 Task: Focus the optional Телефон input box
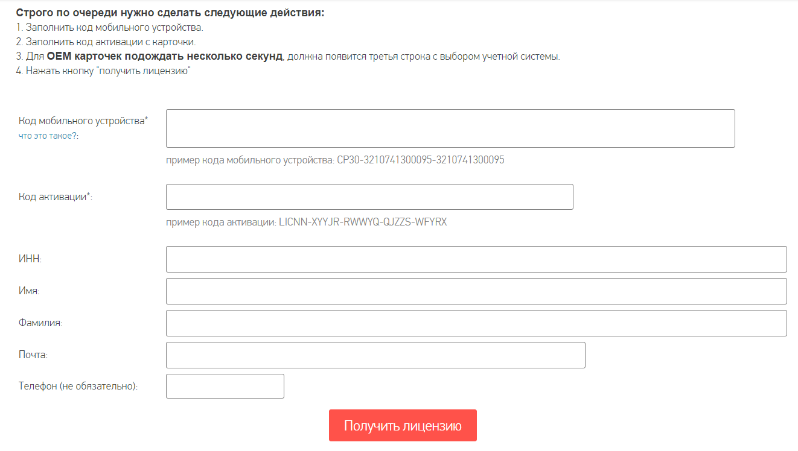225,386
